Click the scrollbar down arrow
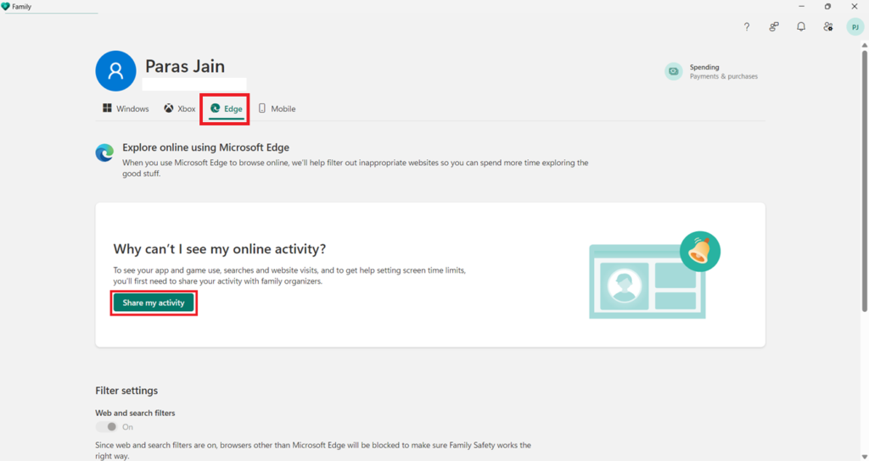 864,457
